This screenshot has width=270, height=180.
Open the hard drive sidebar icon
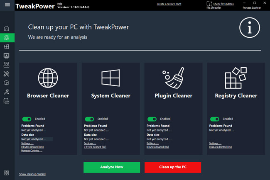[x=7, y=65]
